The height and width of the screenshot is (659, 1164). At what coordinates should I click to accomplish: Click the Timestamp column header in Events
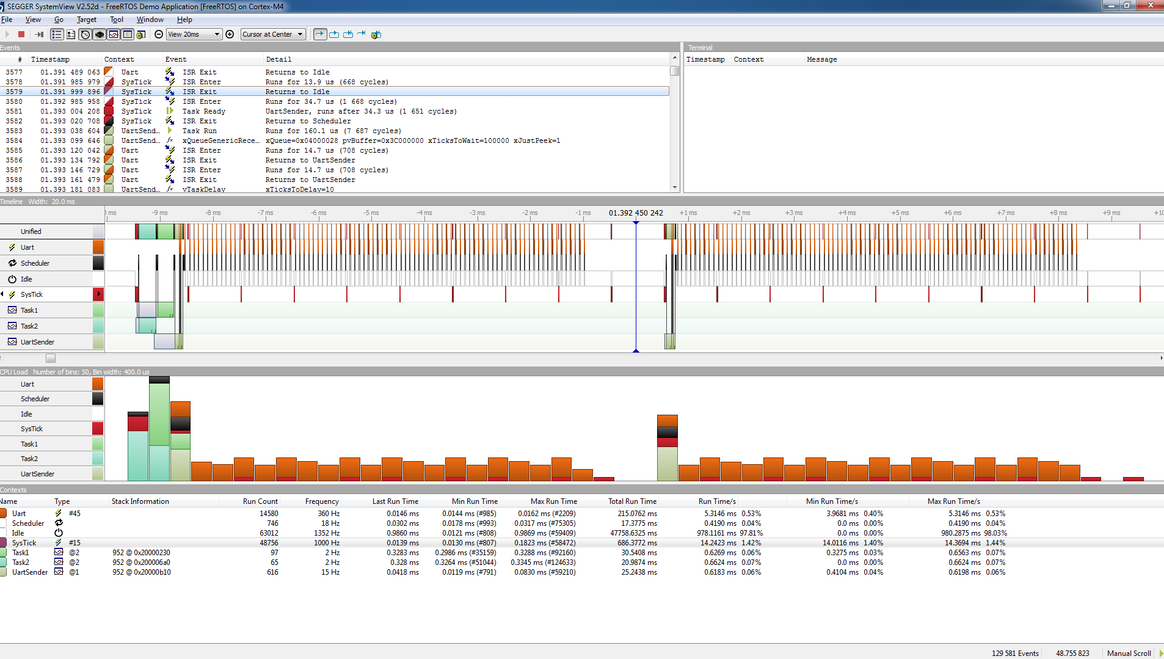[x=50, y=59]
